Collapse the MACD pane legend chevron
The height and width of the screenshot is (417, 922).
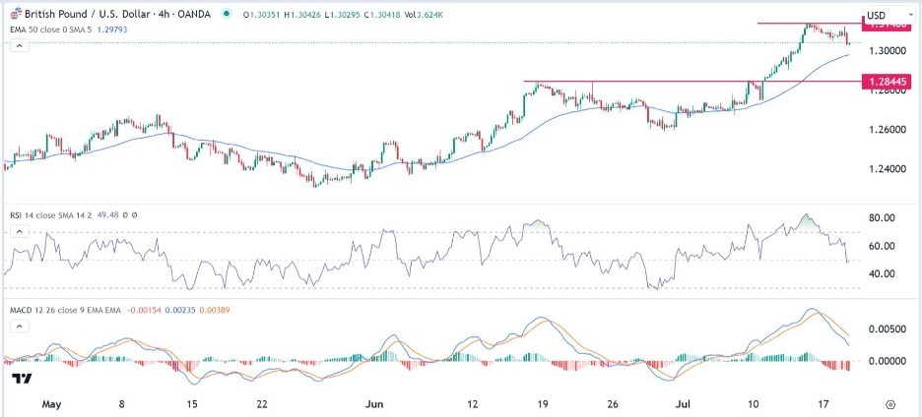(x=19, y=326)
